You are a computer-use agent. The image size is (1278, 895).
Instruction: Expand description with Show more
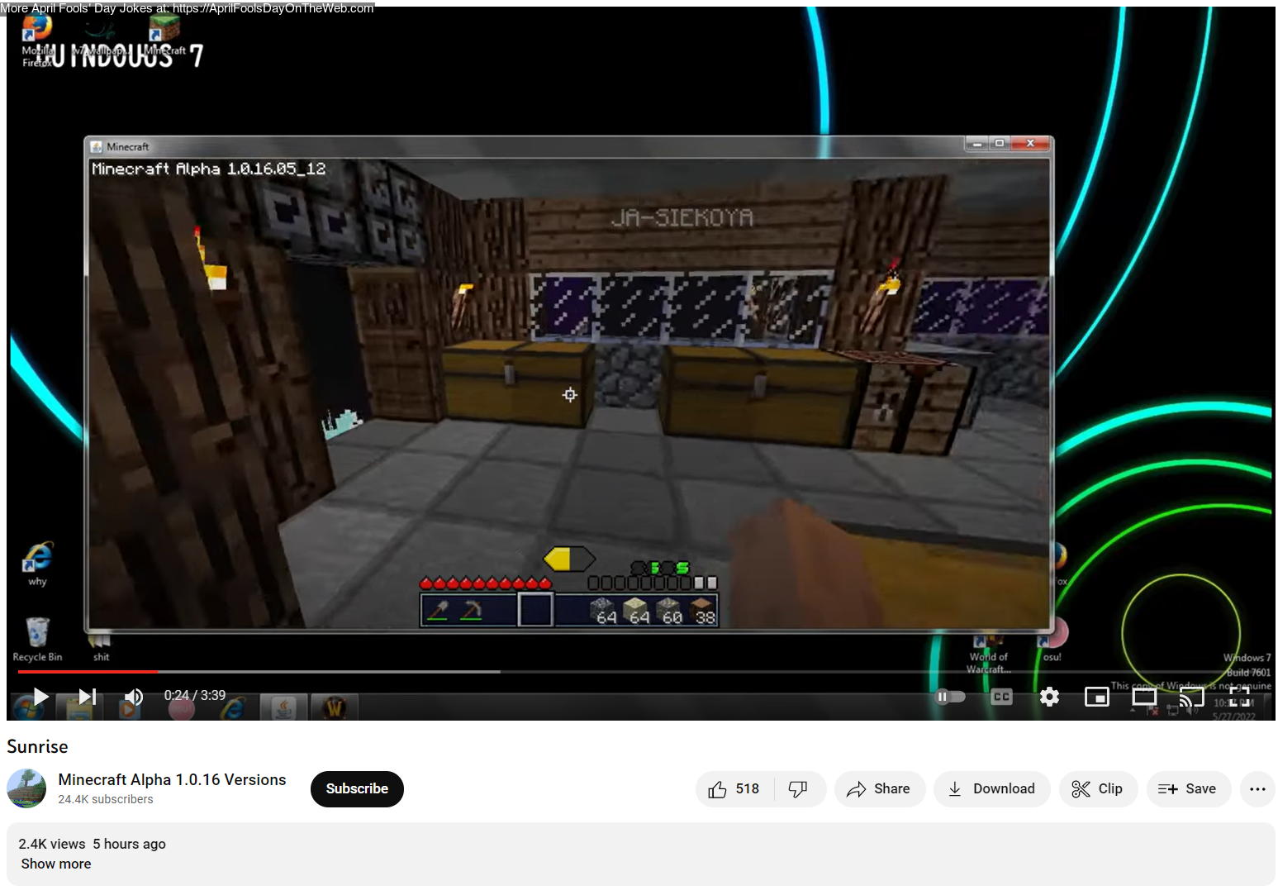coord(56,864)
